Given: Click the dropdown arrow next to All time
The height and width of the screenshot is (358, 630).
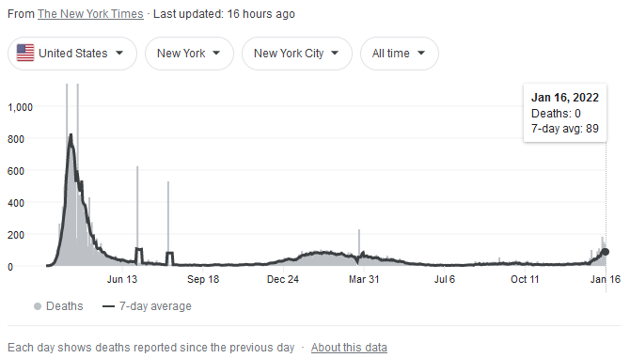Looking at the screenshot, I should point(421,53).
